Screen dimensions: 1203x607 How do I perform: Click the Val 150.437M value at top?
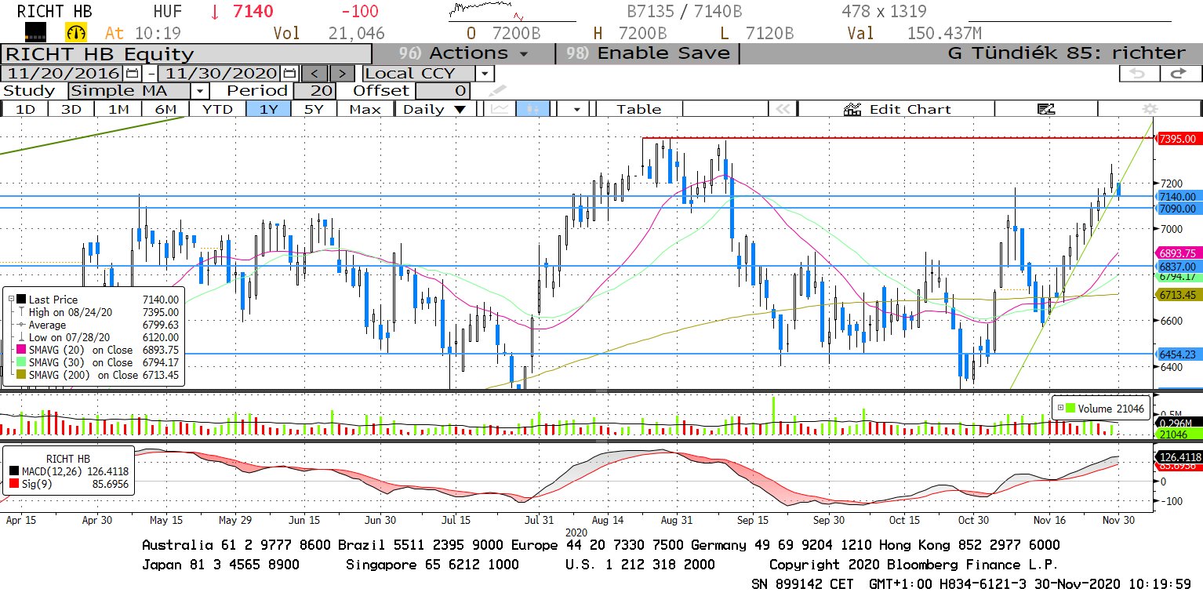[x=914, y=33]
